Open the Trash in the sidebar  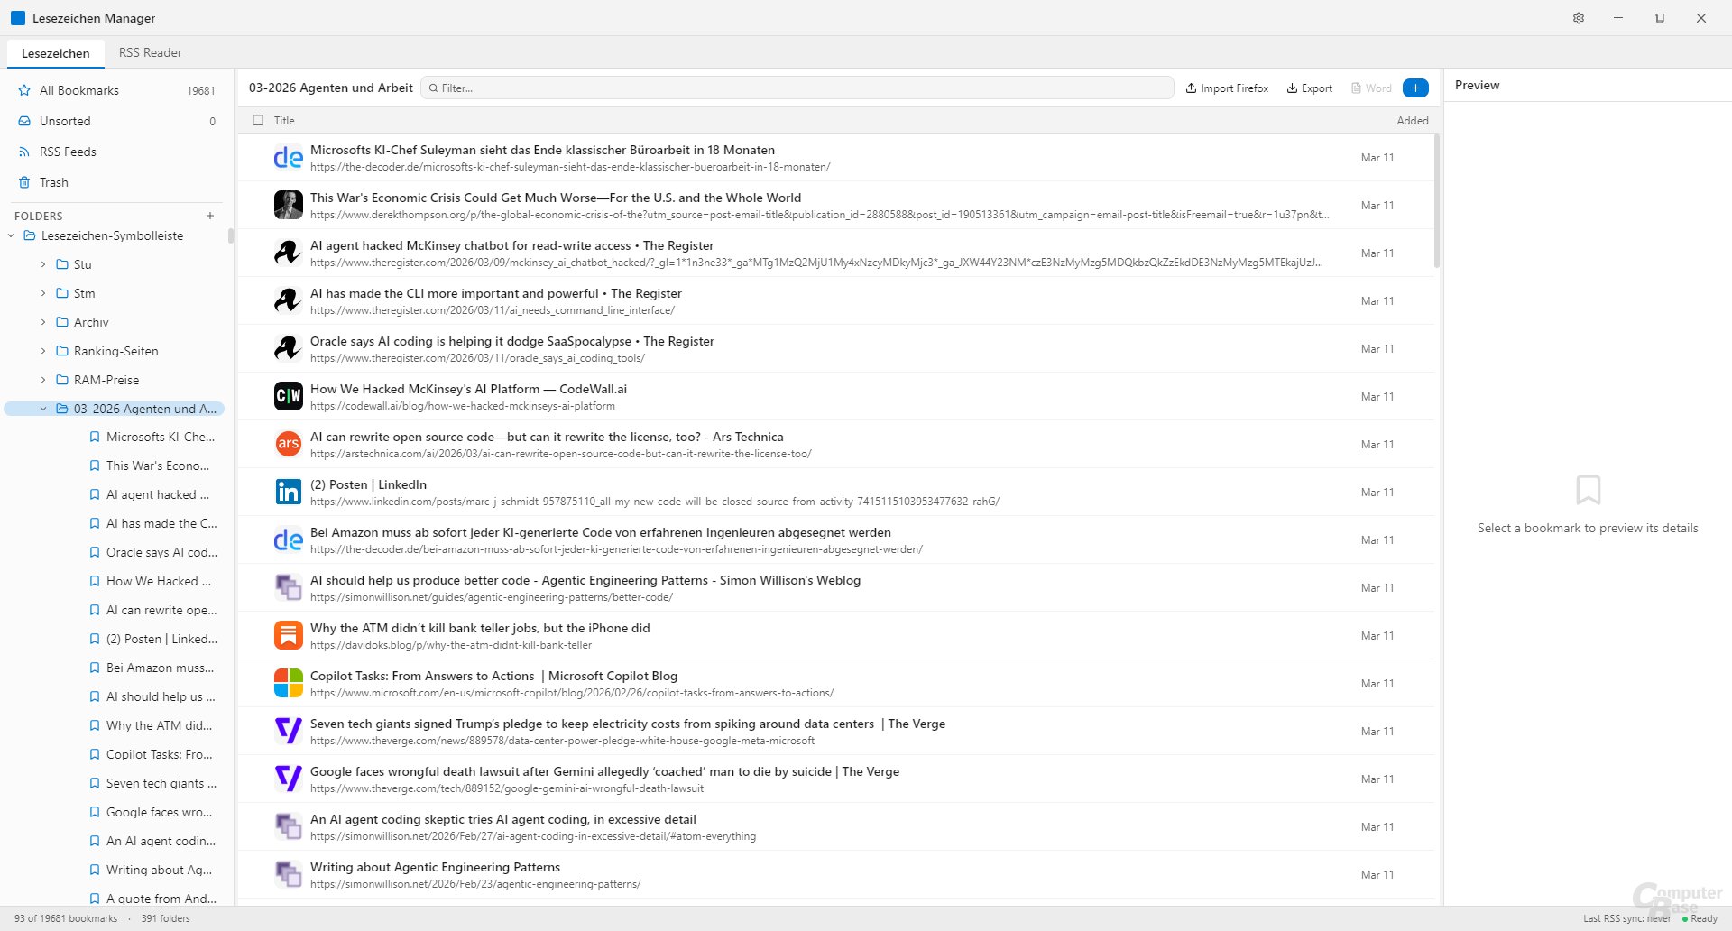(54, 182)
